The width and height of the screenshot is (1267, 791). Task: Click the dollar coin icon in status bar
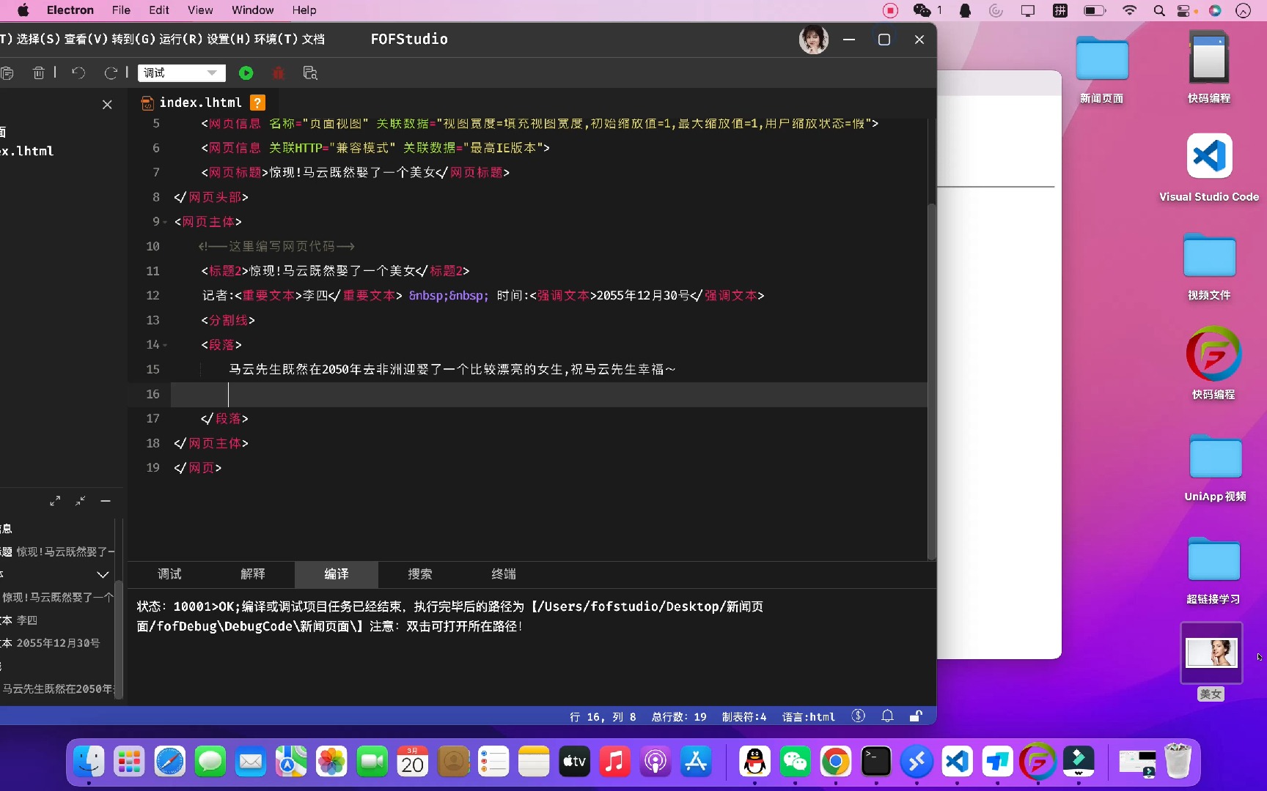pyautogui.click(x=859, y=716)
